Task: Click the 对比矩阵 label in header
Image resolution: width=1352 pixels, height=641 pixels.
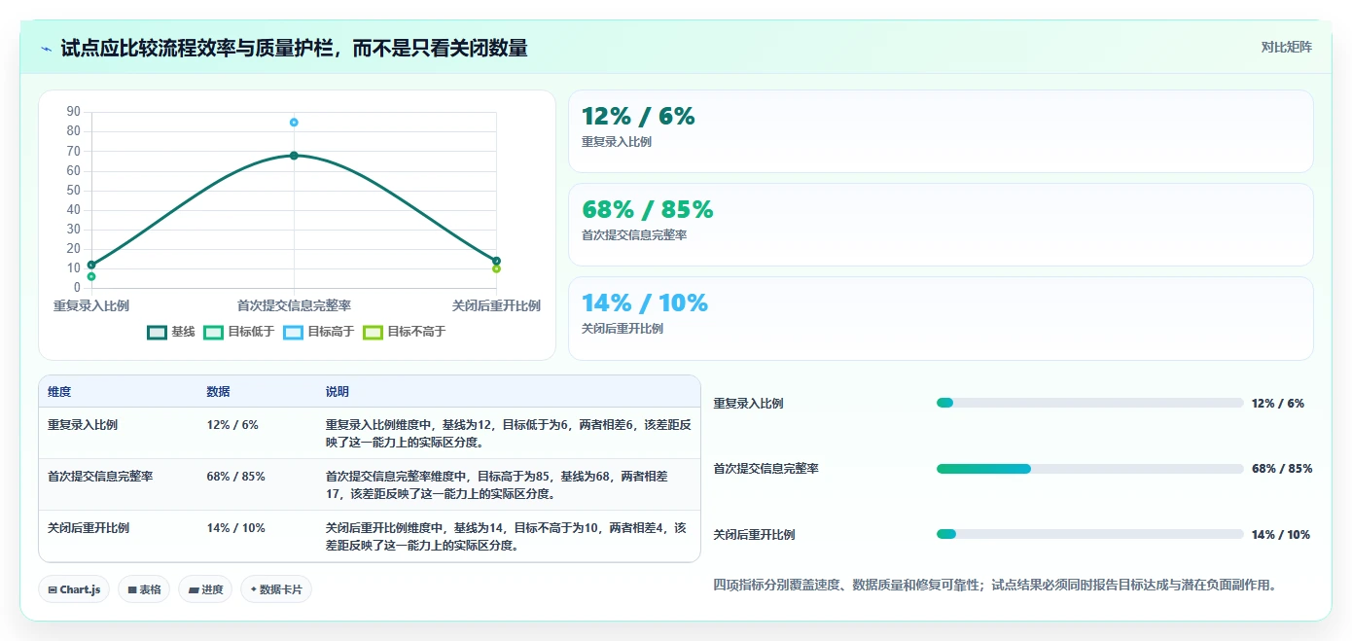Action: (x=1286, y=47)
